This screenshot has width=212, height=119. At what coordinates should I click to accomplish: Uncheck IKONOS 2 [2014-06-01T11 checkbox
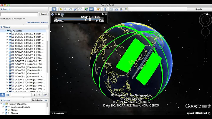pyautogui.click(x=10, y=73)
